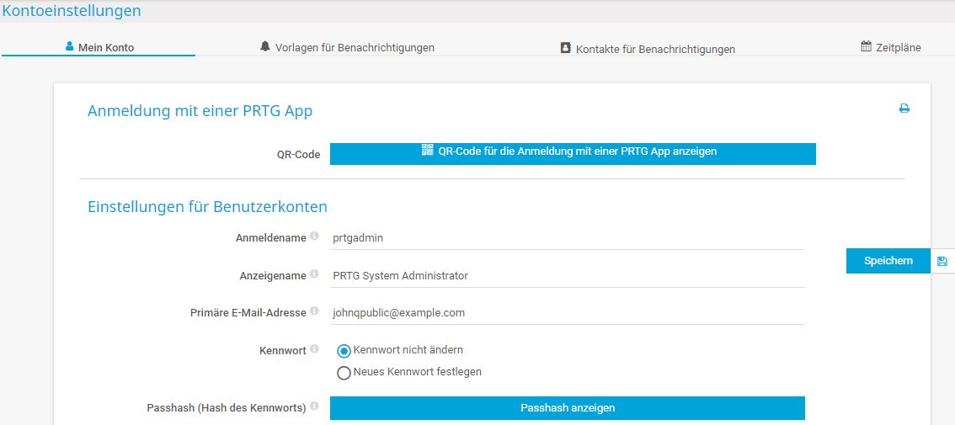The width and height of the screenshot is (955, 425).
Task: Switch to Vorlagen für Benachrichtigungen tab
Action: [347, 47]
